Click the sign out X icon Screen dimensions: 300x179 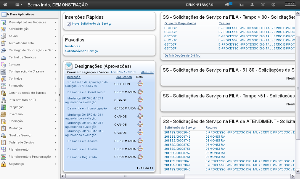click(x=263, y=5)
